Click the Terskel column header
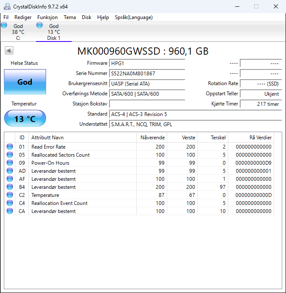 (213, 138)
